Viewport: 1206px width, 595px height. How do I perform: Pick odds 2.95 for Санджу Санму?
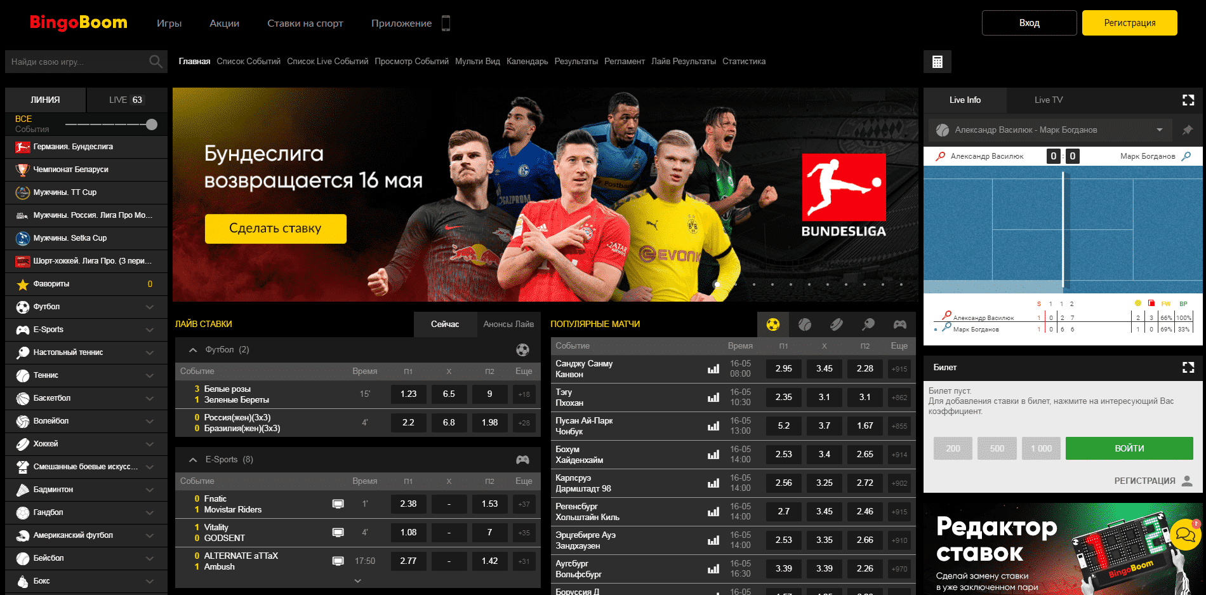point(783,369)
